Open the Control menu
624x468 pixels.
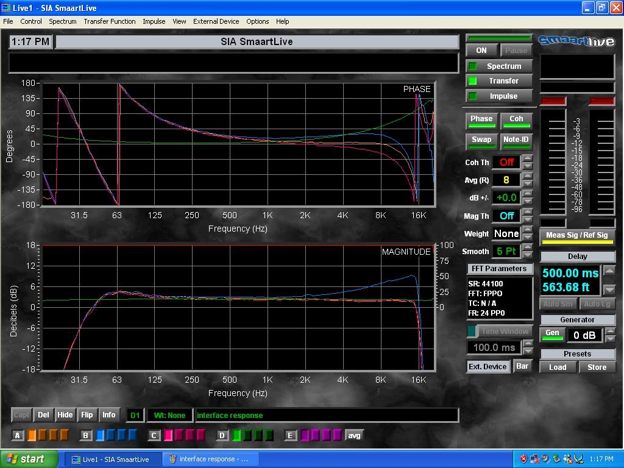point(31,21)
